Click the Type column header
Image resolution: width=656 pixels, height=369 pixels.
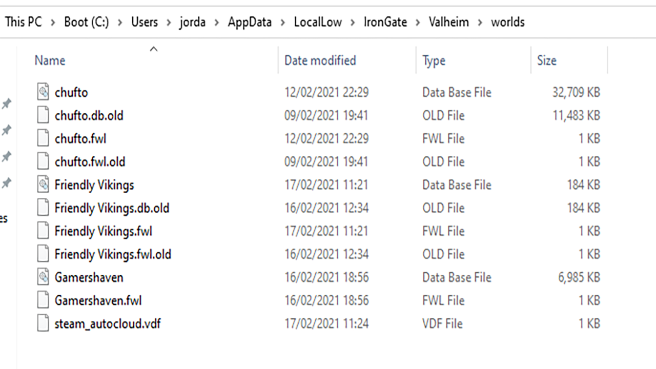click(434, 60)
